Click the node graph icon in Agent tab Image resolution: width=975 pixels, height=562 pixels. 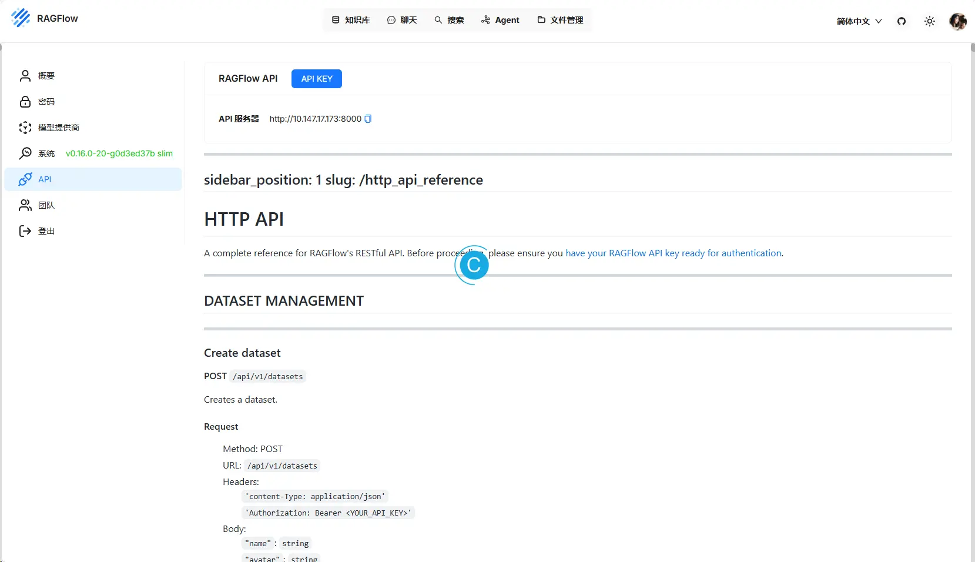(x=485, y=20)
